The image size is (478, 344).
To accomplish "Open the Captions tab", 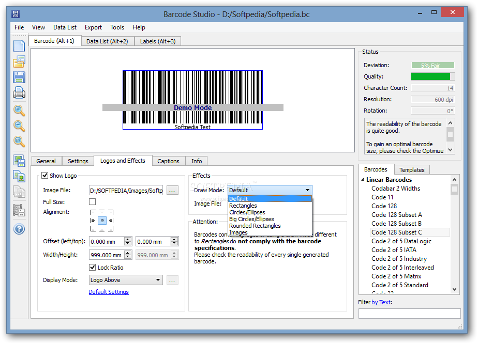I will (x=168, y=161).
